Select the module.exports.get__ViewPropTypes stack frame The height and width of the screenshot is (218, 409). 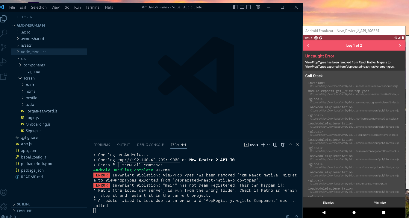point(354,92)
